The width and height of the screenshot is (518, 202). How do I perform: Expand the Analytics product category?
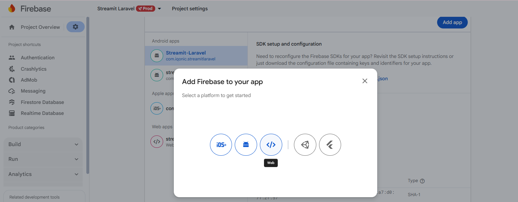click(43, 174)
